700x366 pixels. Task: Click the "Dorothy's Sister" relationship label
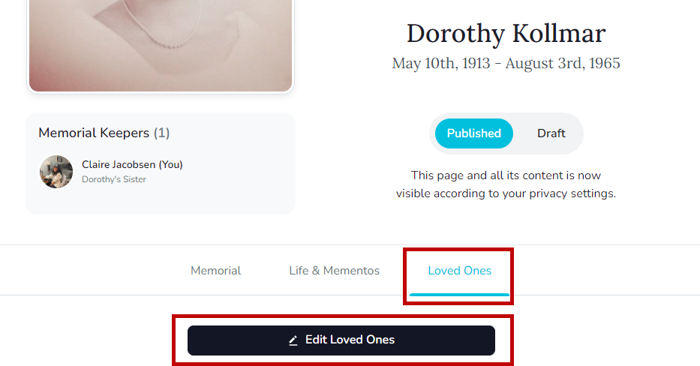pos(114,179)
